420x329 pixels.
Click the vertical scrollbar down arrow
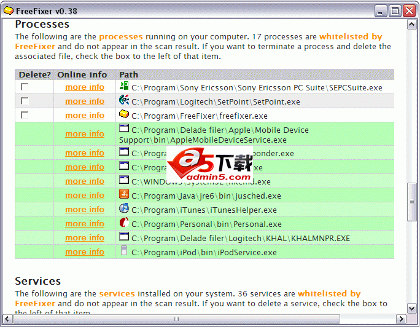[411, 309]
